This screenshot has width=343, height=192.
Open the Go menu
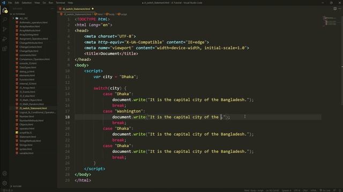(x=44, y=3)
